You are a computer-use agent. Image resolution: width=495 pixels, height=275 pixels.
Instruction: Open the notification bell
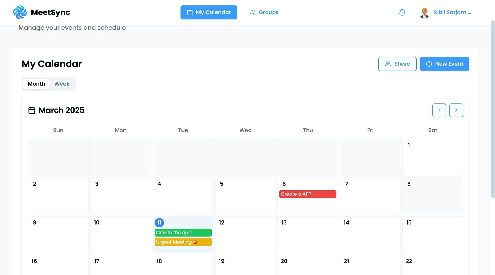tap(402, 12)
